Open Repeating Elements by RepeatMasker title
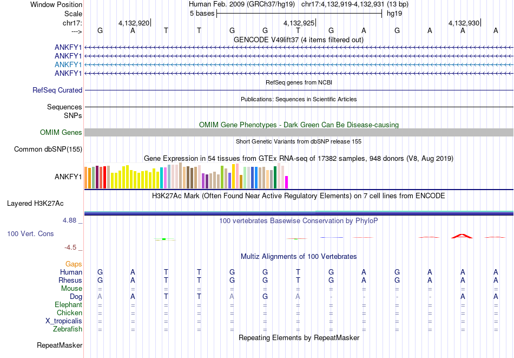Image resolution: width=514 pixels, height=358 pixels. click(299, 337)
